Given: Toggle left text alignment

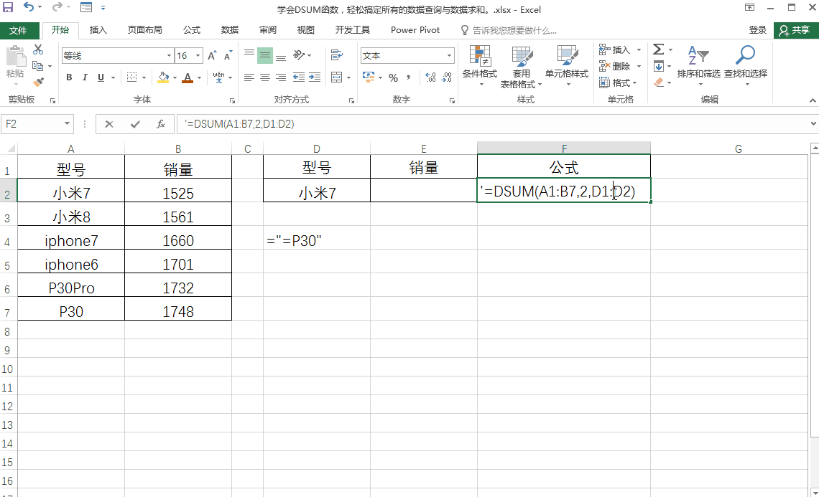Looking at the screenshot, I should point(249,77).
